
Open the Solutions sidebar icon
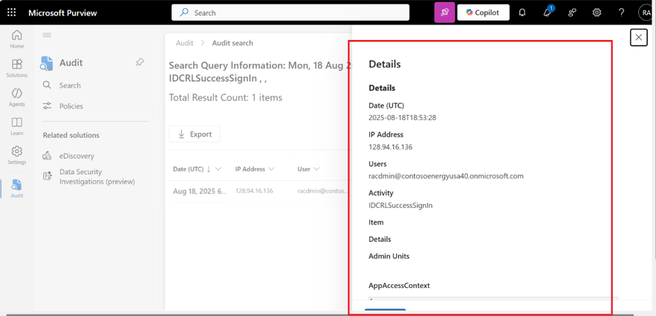coord(16,68)
